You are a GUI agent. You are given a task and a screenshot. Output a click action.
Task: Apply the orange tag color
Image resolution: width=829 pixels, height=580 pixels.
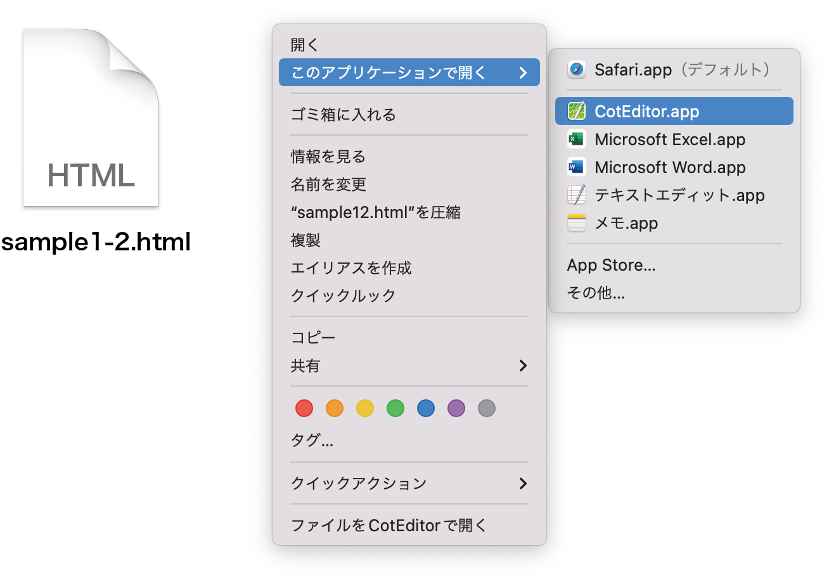point(335,408)
